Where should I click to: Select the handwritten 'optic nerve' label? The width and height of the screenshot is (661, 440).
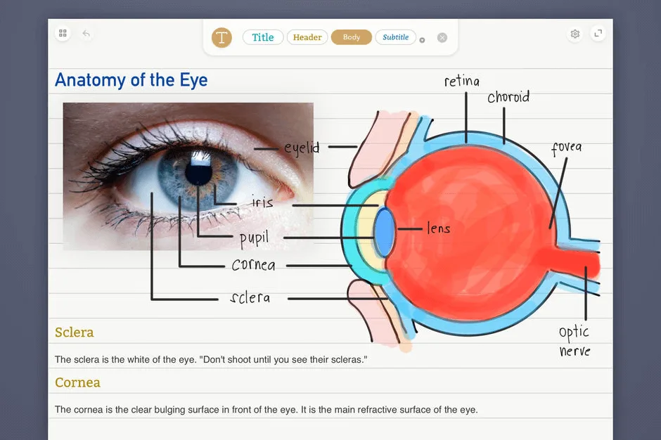pyautogui.click(x=575, y=341)
